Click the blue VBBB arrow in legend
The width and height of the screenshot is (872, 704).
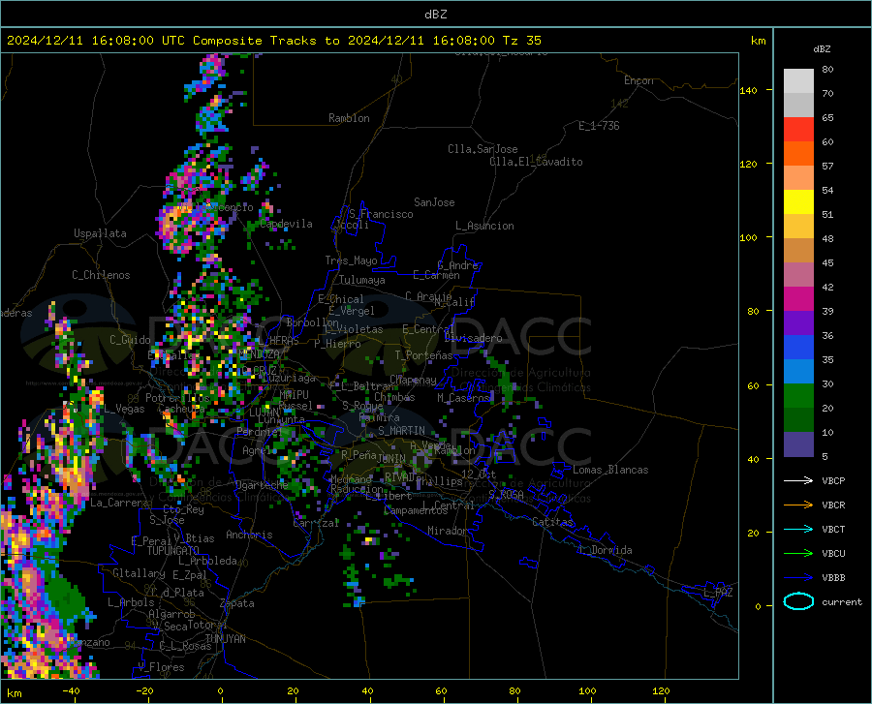(x=798, y=577)
